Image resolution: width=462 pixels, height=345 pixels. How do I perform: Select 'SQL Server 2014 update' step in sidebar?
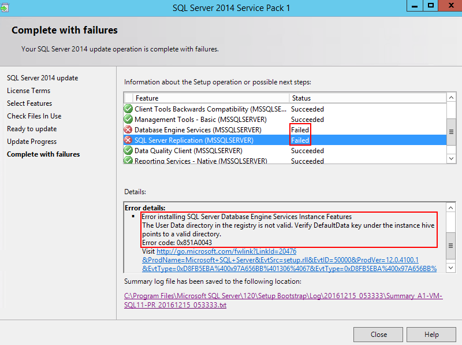click(42, 78)
